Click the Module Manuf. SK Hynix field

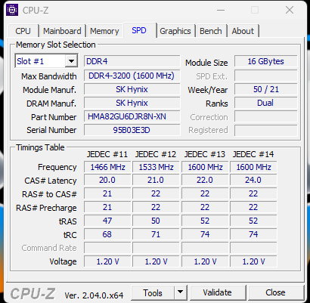pyautogui.click(x=132, y=89)
